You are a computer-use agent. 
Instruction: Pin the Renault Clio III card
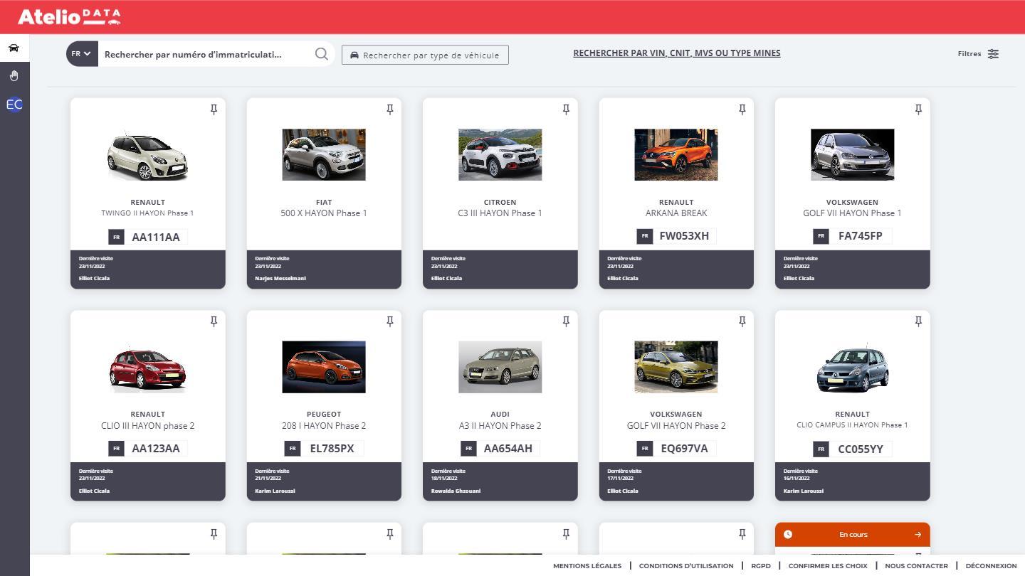click(214, 321)
